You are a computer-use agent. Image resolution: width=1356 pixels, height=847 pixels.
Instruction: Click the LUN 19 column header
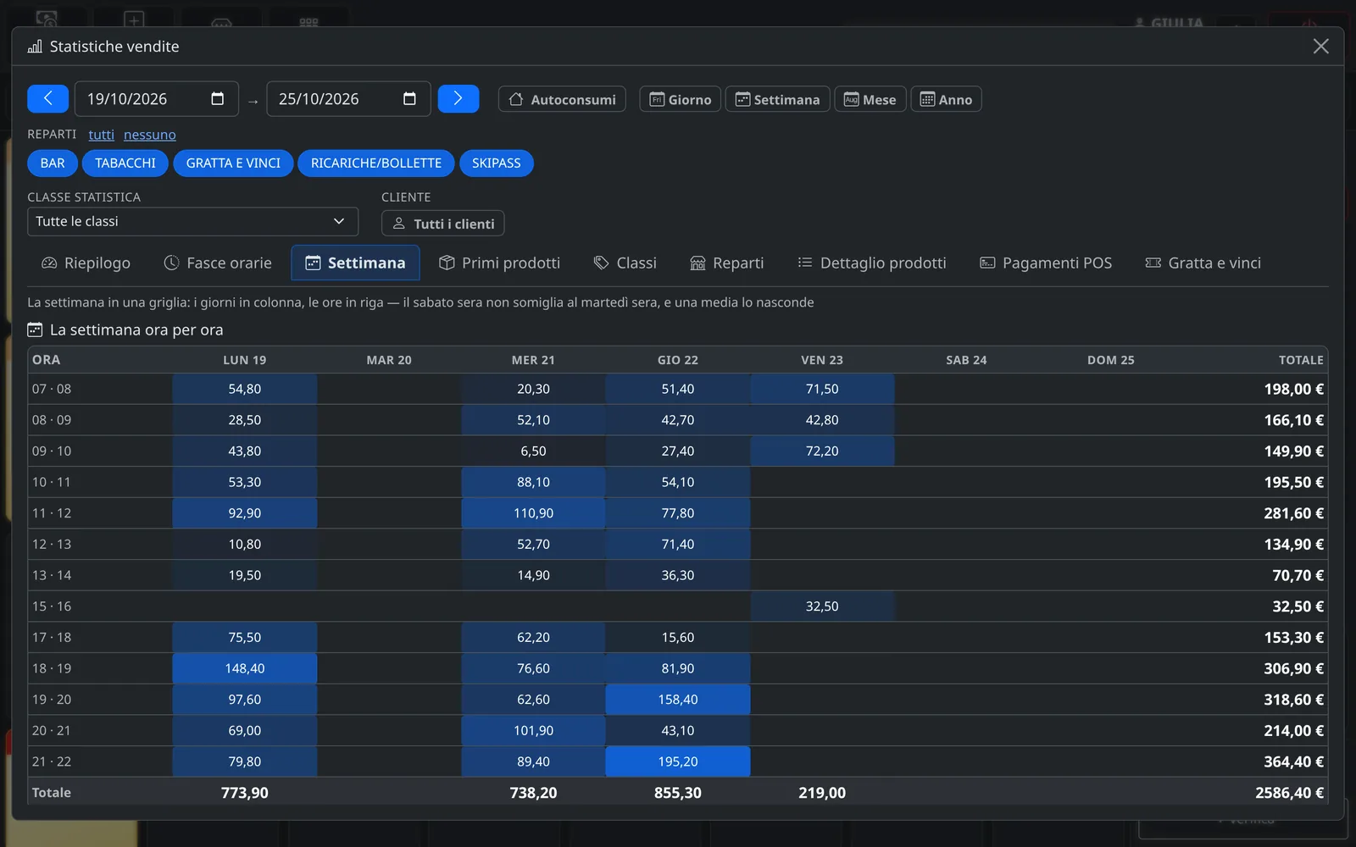(x=245, y=360)
